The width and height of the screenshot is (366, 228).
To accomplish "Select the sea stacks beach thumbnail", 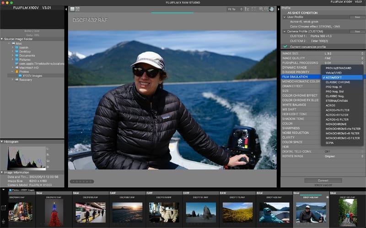I will (x=201, y=212).
